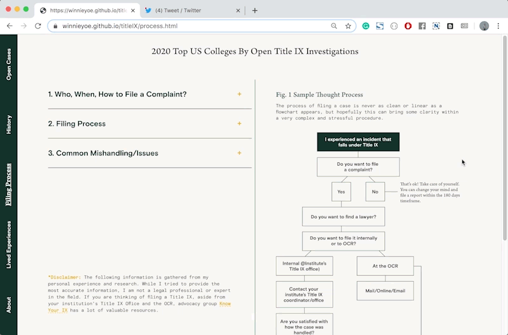Select the winnieyoe.github.io tab
This screenshot has width=508, height=335.
pos(88,10)
